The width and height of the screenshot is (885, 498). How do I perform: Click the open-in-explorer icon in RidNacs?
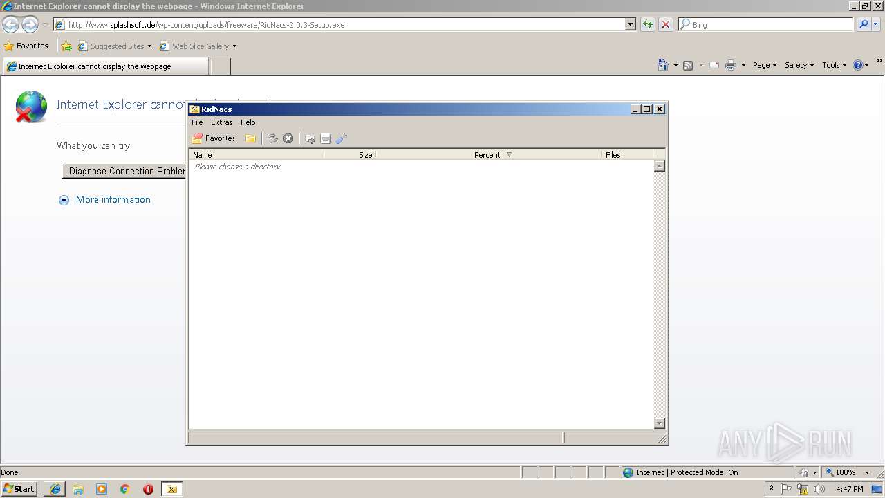[310, 138]
